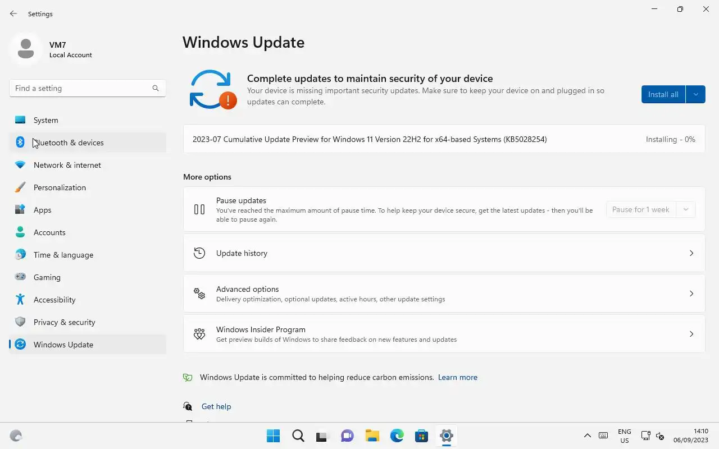Select System in the sidebar
This screenshot has width=719, height=449.
point(88,120)
